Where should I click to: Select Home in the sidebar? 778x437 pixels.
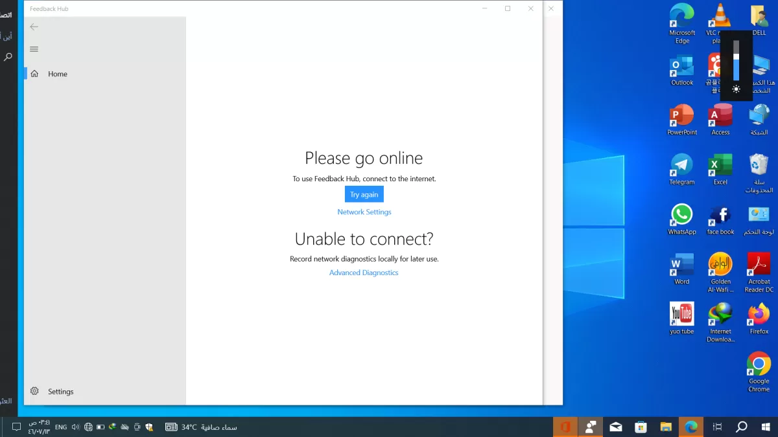tap(57, 74)
